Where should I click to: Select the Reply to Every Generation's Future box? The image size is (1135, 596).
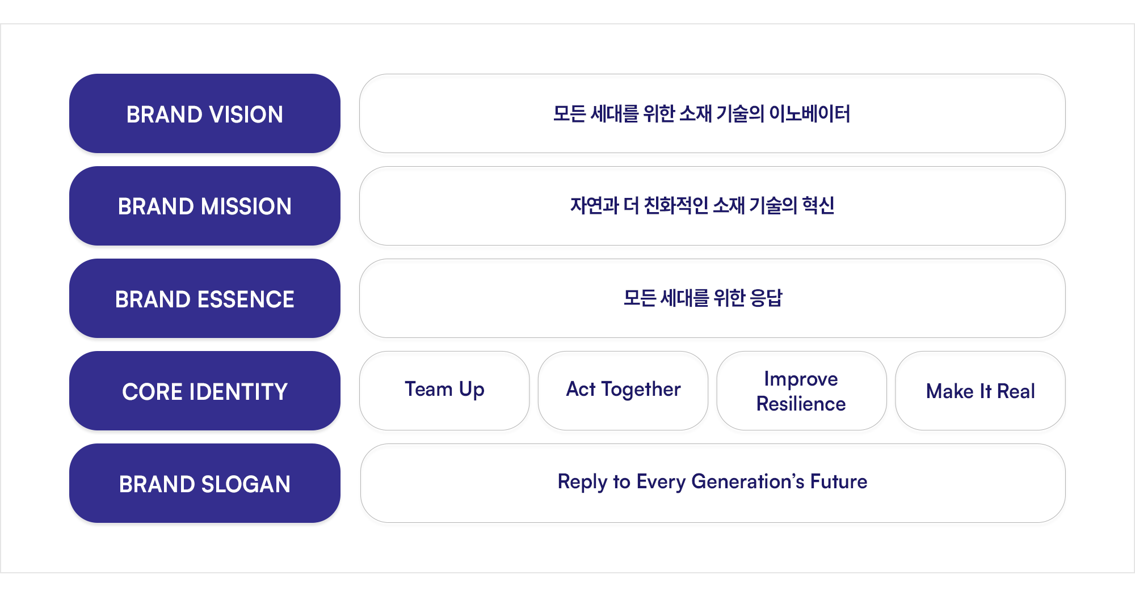[713, 483]
